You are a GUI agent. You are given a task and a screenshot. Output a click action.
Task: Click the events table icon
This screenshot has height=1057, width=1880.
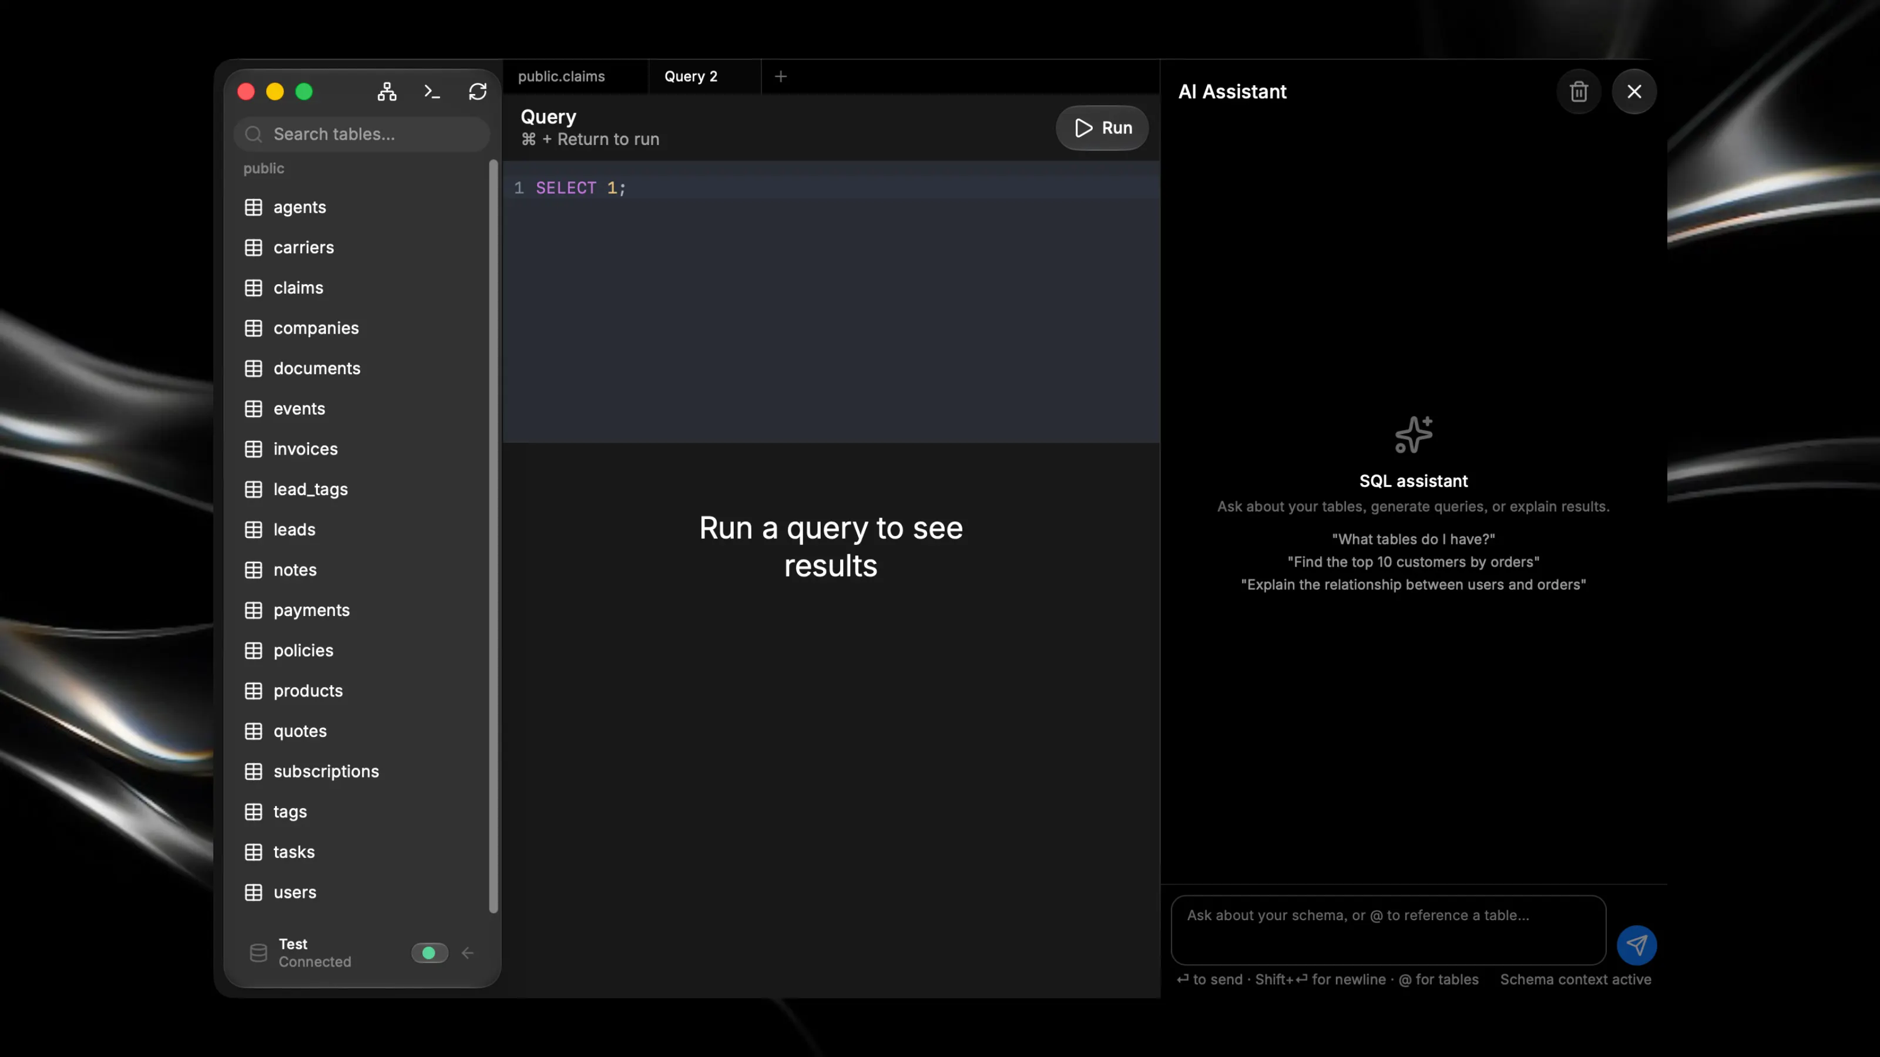pos(253,409)
